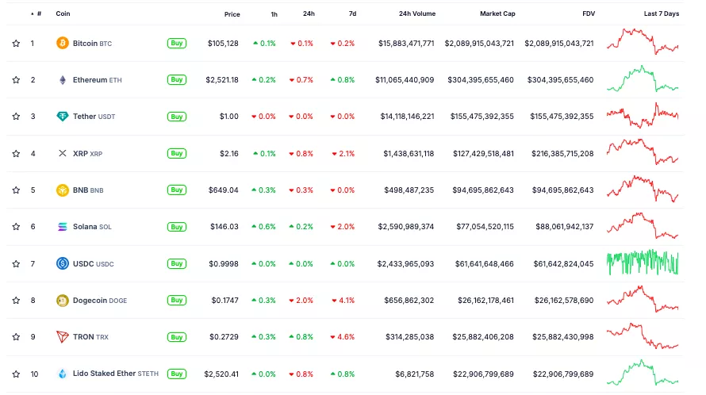
Task: Toggle favorite star for Solana
Action: [x=16, y=227]
